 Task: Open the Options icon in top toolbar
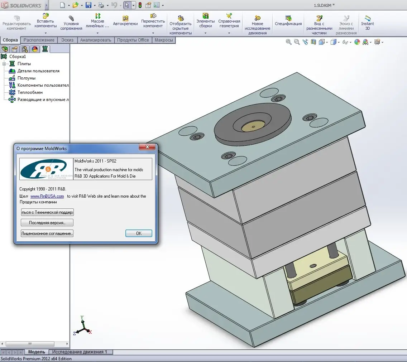[x=157, y=5]
